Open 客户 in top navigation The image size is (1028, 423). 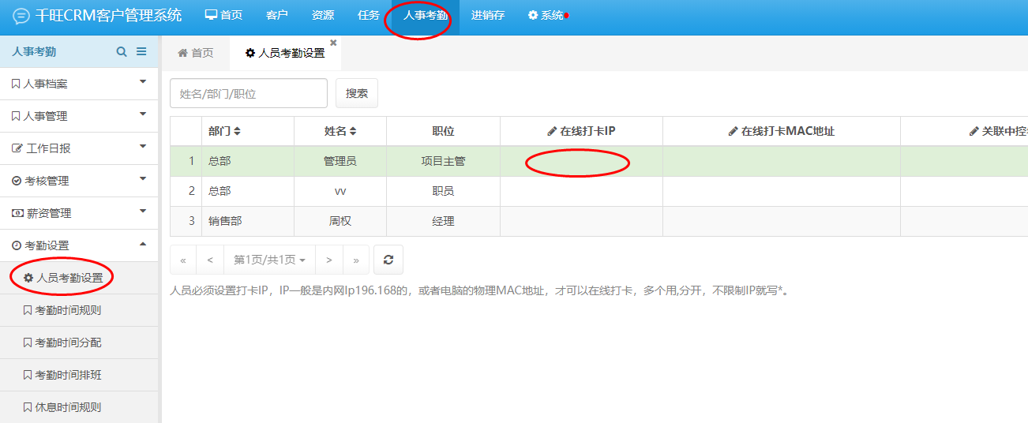point(277,16)
